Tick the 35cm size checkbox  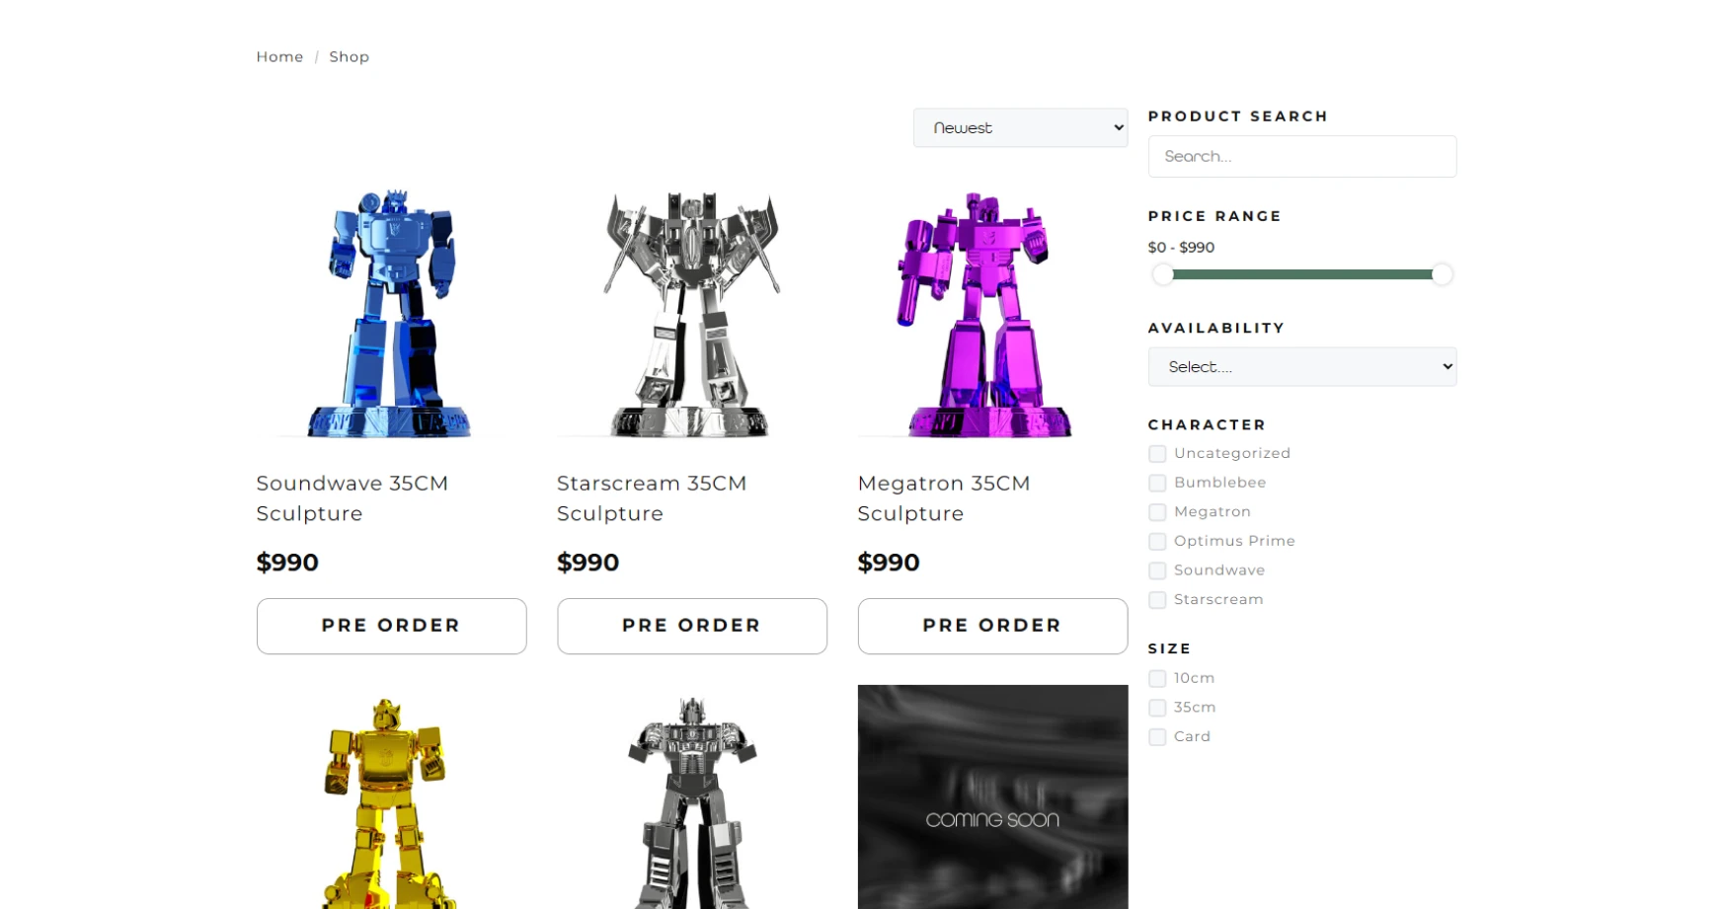click(x=1157, y=708)
